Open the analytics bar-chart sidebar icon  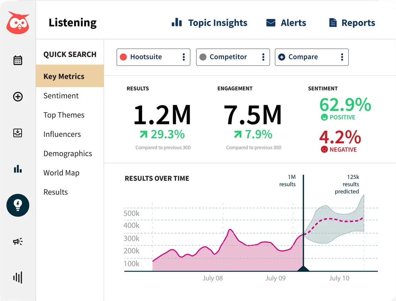pos(18,169)
